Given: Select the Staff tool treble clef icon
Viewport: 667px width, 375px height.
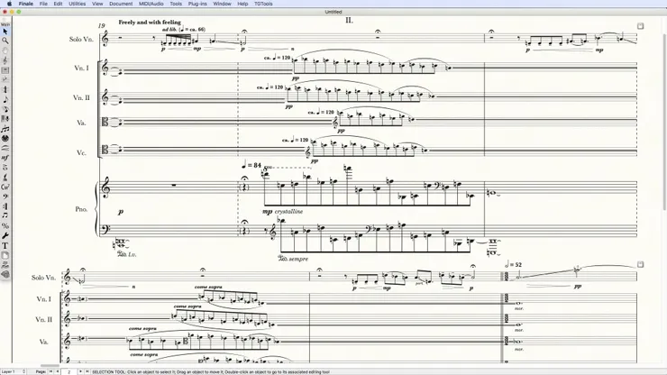Looking at the screenshot, I should click(x=5, y=60).
